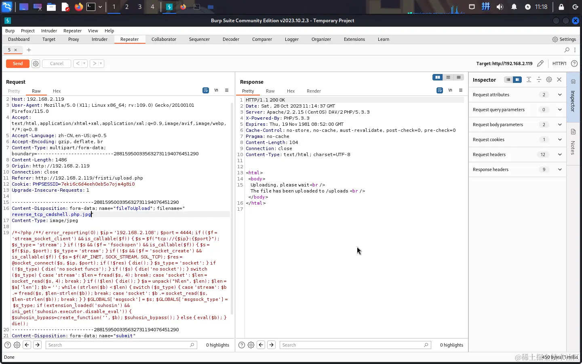
Task: Switch response view to Render
Action: (x=314, y=91)
